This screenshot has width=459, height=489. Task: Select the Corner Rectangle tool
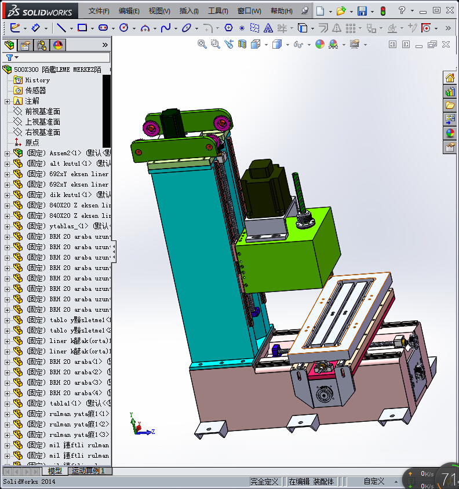(82, 28)
